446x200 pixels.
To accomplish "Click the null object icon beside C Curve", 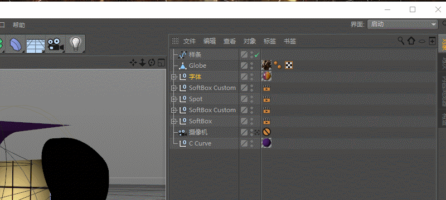I will 183,143.
